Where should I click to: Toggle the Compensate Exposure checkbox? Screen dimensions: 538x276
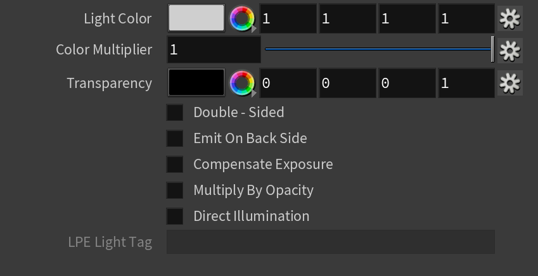pyautogui.click(x=175, y=164)
